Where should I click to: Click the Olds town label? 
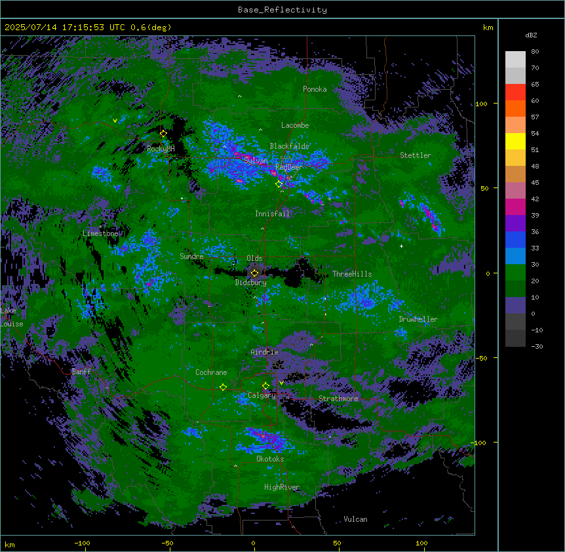pos(254,258)
